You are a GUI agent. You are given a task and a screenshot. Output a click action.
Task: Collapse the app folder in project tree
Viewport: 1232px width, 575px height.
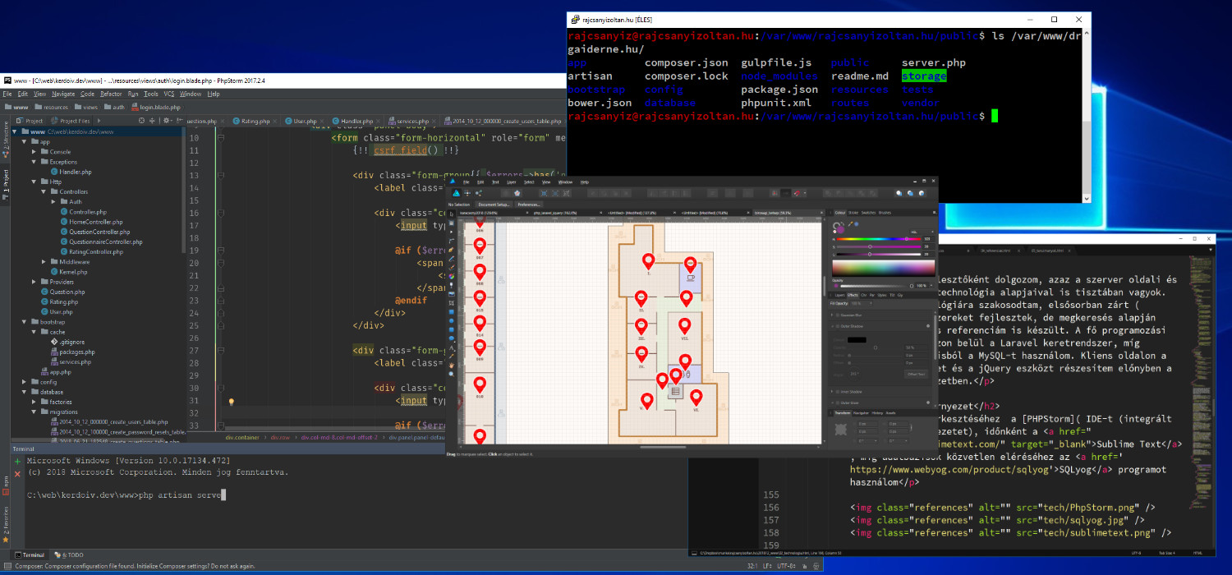tap(25, 141)
